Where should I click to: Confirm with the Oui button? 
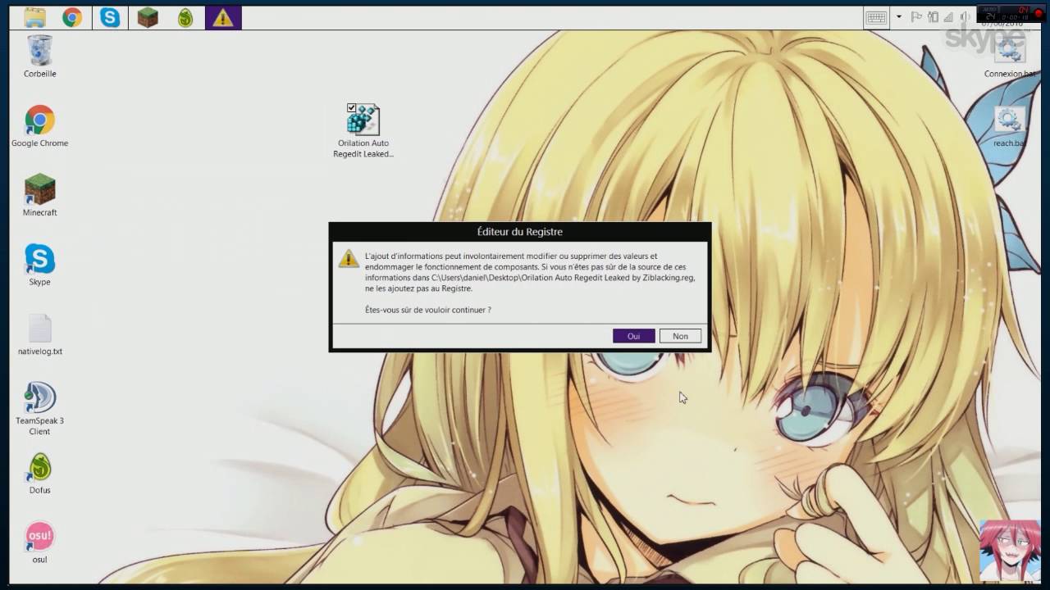coord(633,336)
